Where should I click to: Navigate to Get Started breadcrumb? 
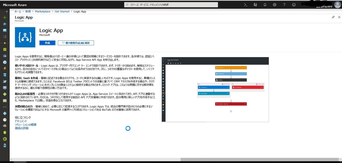tap(62, 11)
